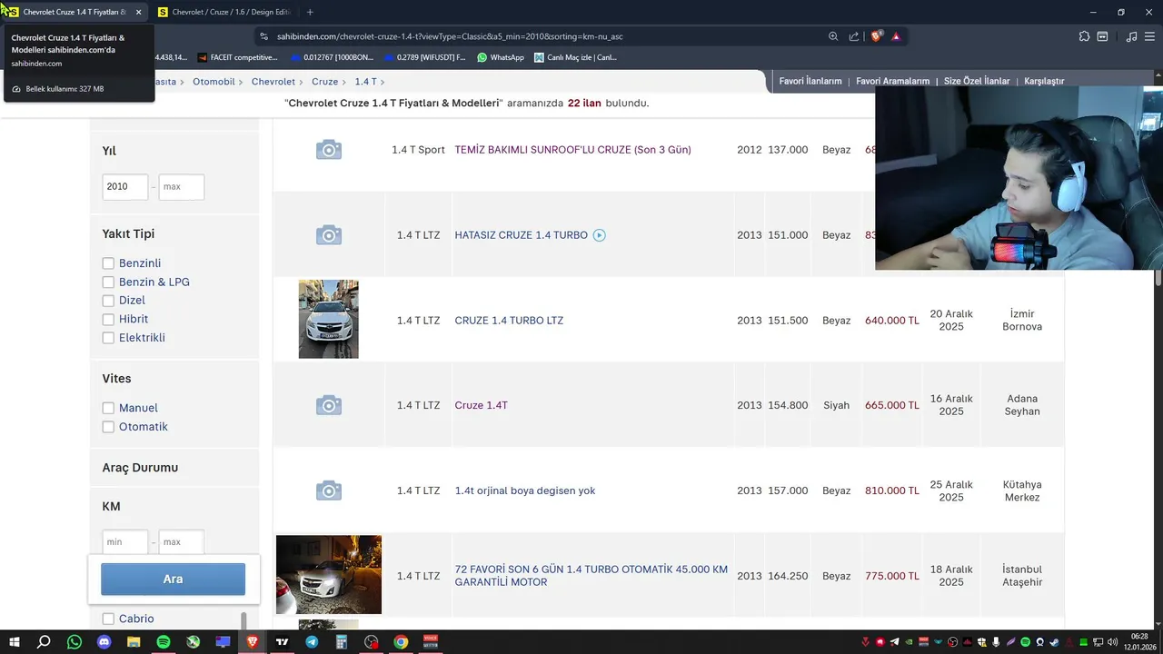Open the extensions puzzle icon
1163x654 pixels.
click(x=1084, y=36)
